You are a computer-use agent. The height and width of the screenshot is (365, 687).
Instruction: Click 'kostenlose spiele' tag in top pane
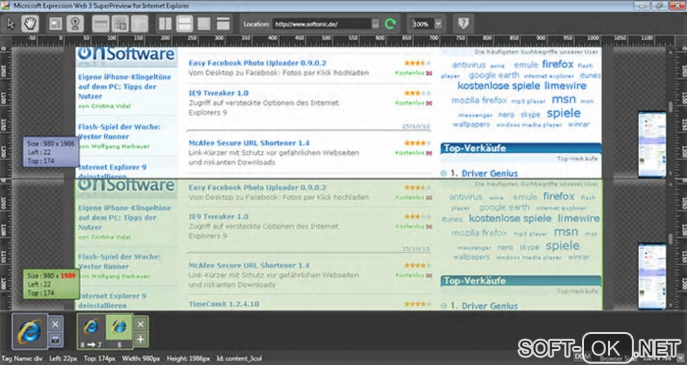(x=498, y=86)
